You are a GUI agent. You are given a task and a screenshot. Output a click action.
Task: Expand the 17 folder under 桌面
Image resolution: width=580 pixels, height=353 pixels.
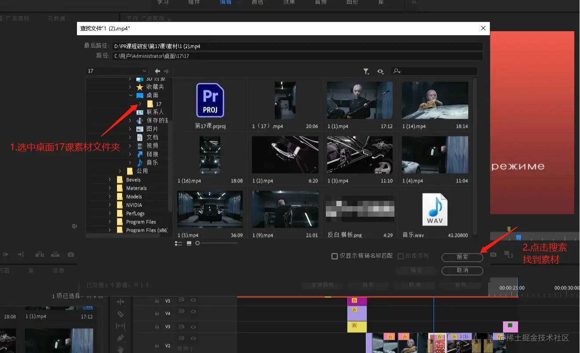(140, 104)
